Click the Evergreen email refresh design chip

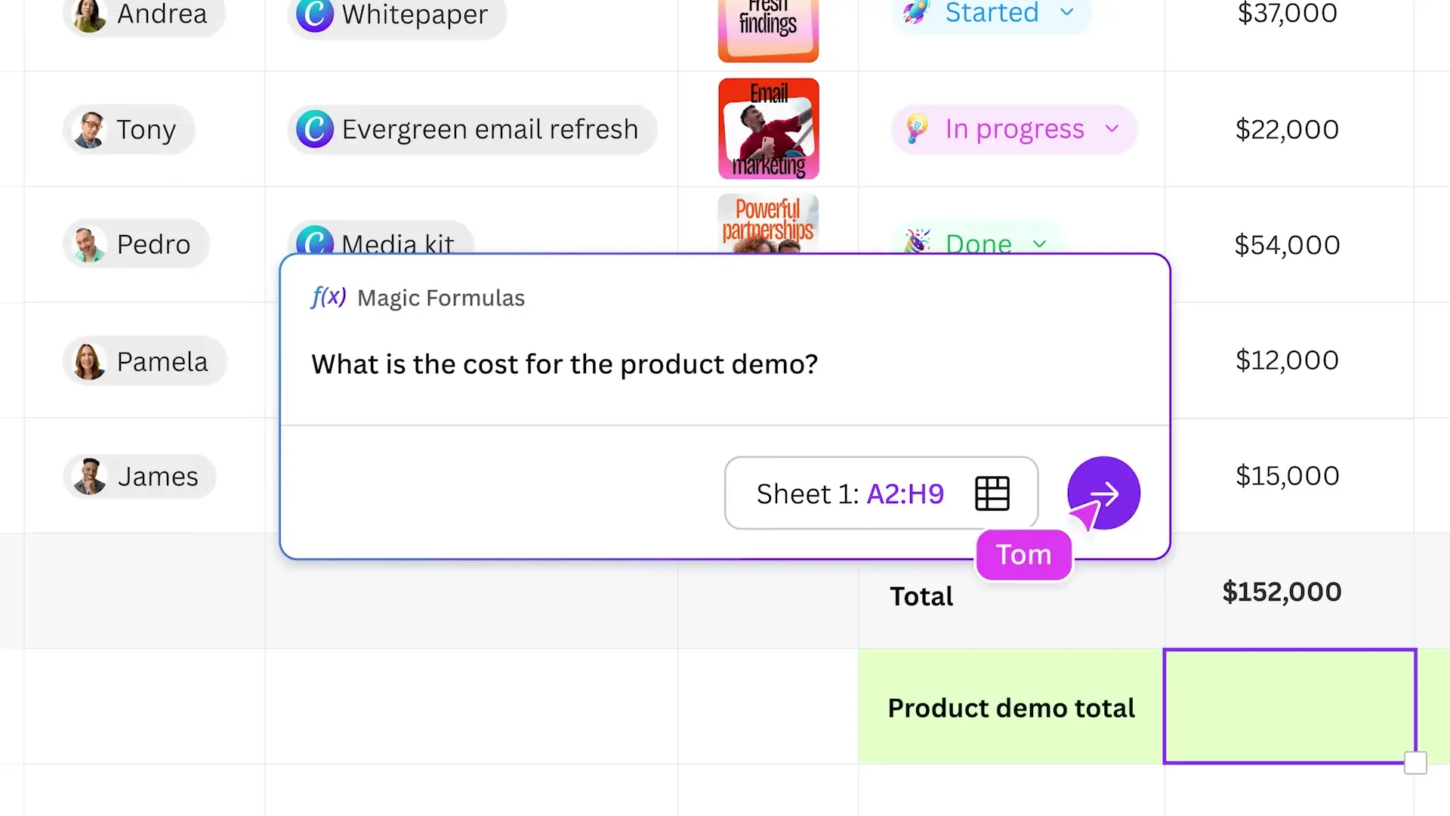[x=472, y=129]
